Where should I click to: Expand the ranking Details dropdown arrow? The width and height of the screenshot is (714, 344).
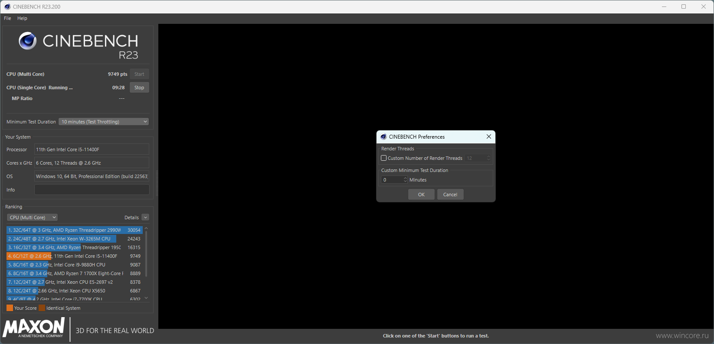point(146,217)
